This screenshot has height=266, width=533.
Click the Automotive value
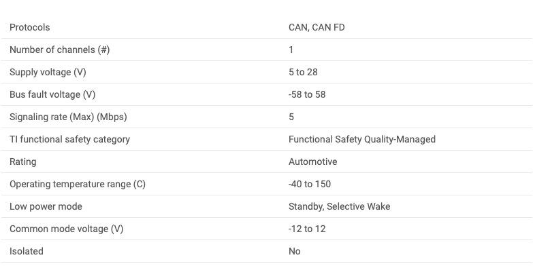coord(312,161)
